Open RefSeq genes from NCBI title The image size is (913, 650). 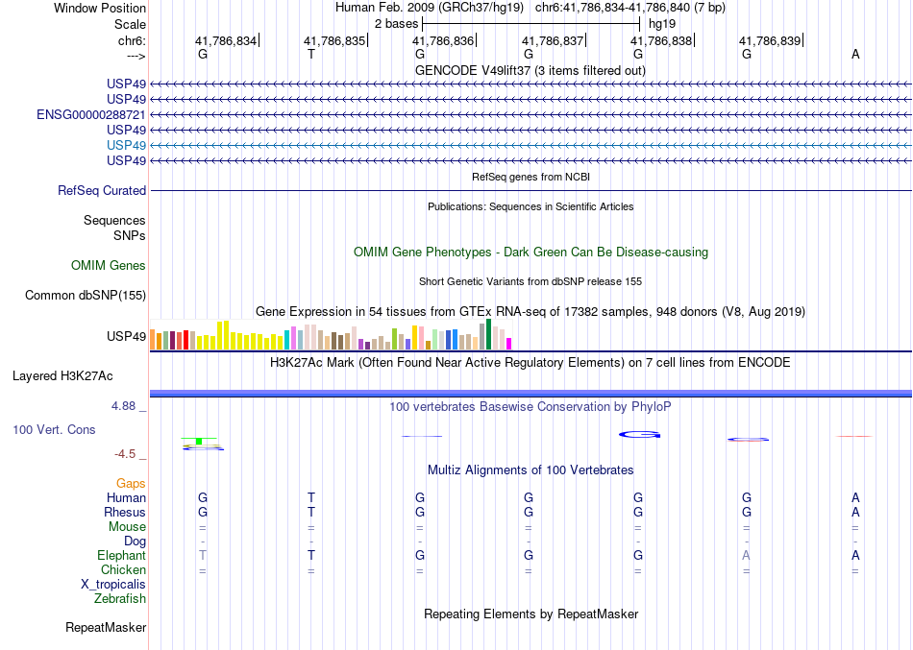point(531,177)
